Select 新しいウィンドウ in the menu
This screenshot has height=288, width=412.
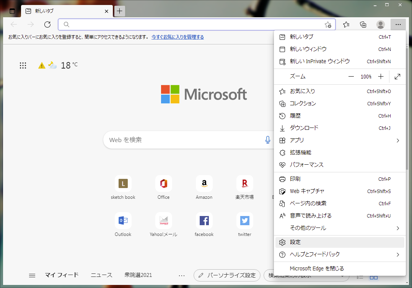[x=340, y=49]
